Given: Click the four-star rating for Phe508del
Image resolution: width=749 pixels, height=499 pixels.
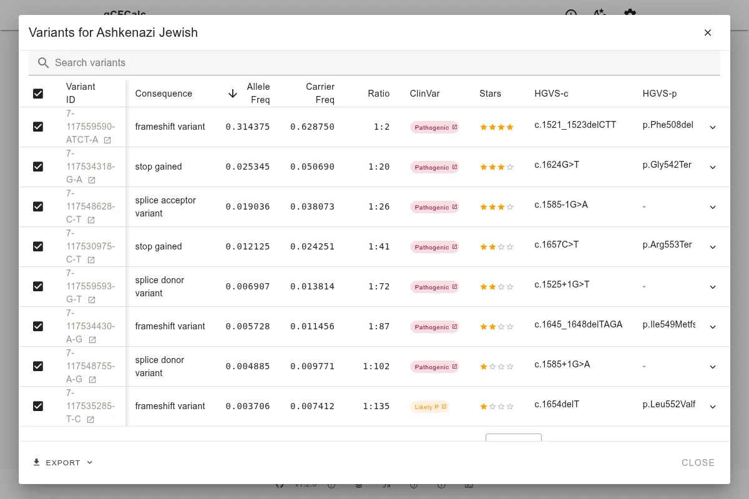Looking at the screenshot, I should (x=496, y=127).
